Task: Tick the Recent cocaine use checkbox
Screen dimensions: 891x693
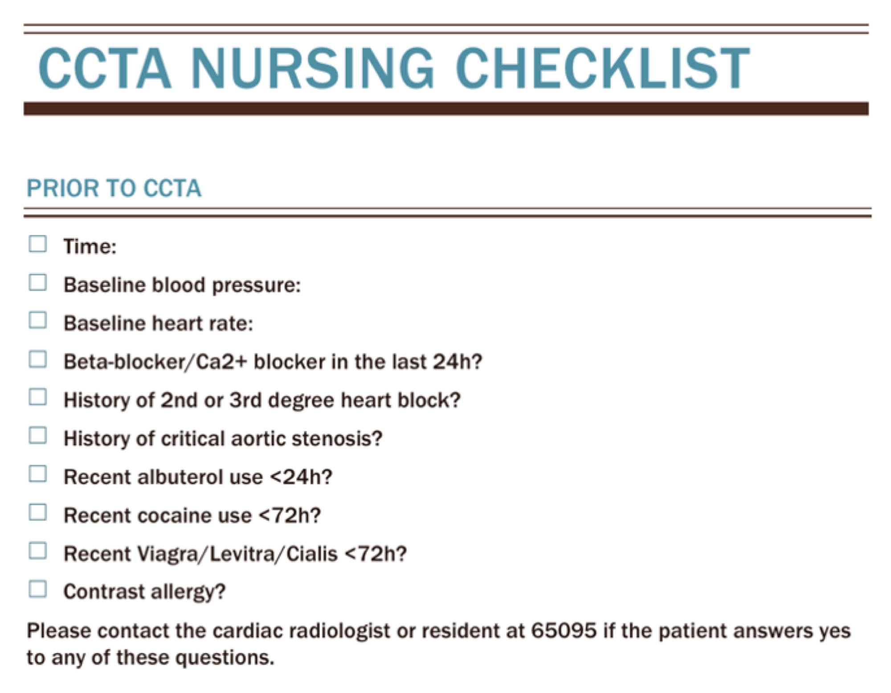Action: [x=37, y=512]
